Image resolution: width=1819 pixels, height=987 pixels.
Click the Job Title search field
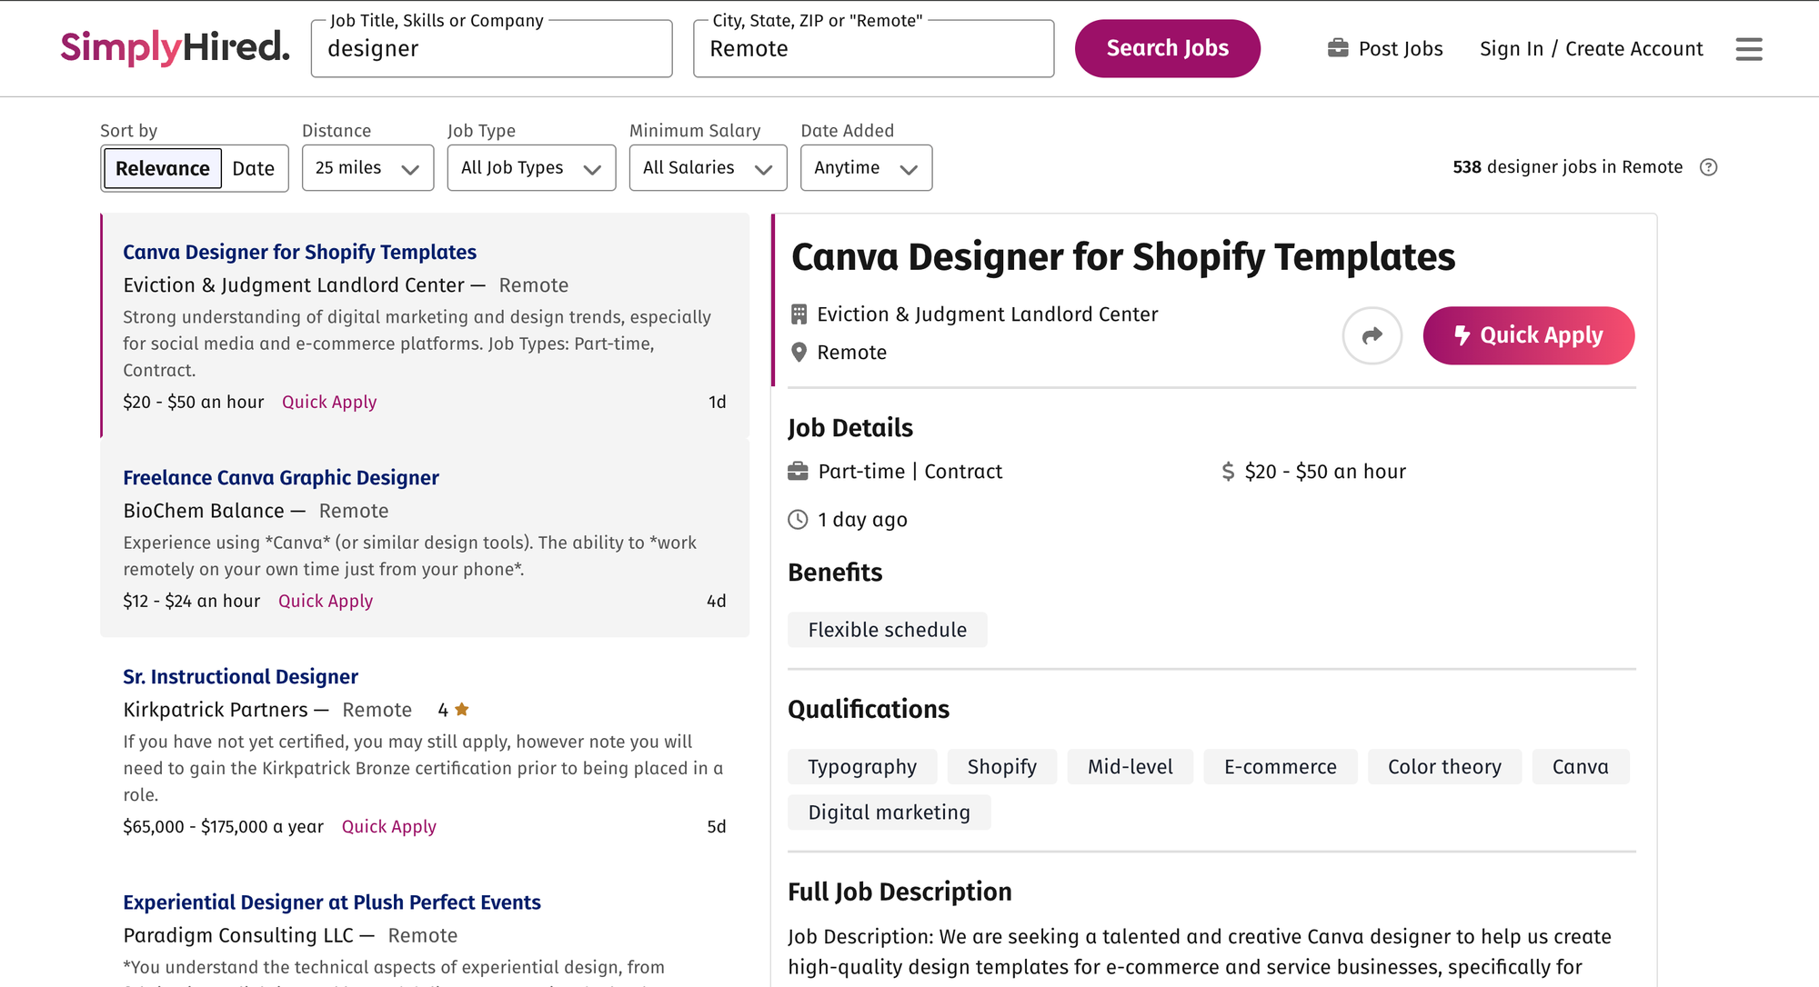click(x=491, y=49)
